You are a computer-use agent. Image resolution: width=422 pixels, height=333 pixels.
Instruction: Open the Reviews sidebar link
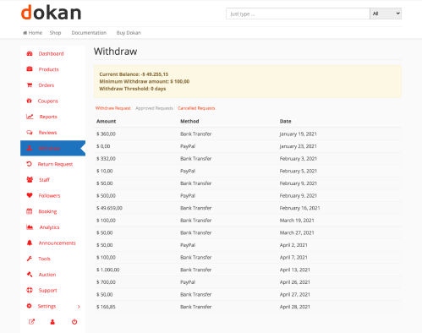pos(47,133)
